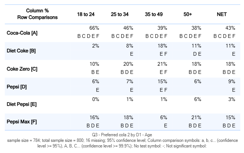Click the "18 to 24" column header

(x=85, y=14)
